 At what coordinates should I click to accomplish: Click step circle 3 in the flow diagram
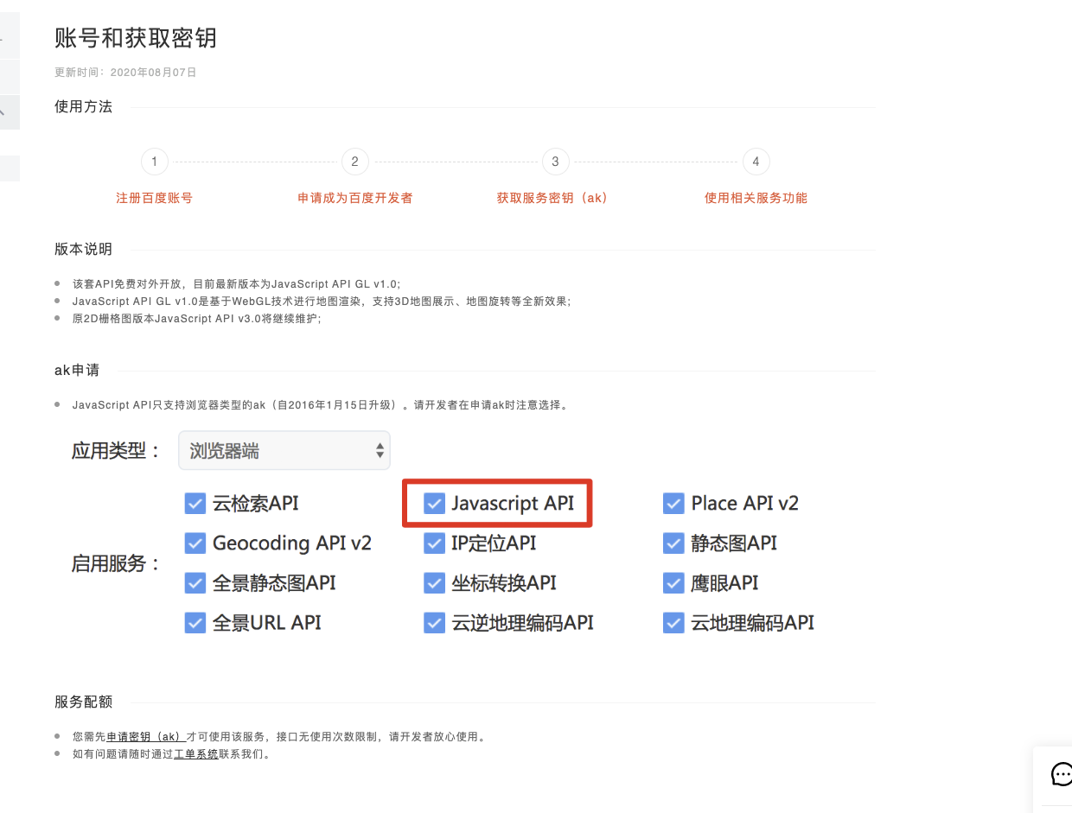click(555, 162)
